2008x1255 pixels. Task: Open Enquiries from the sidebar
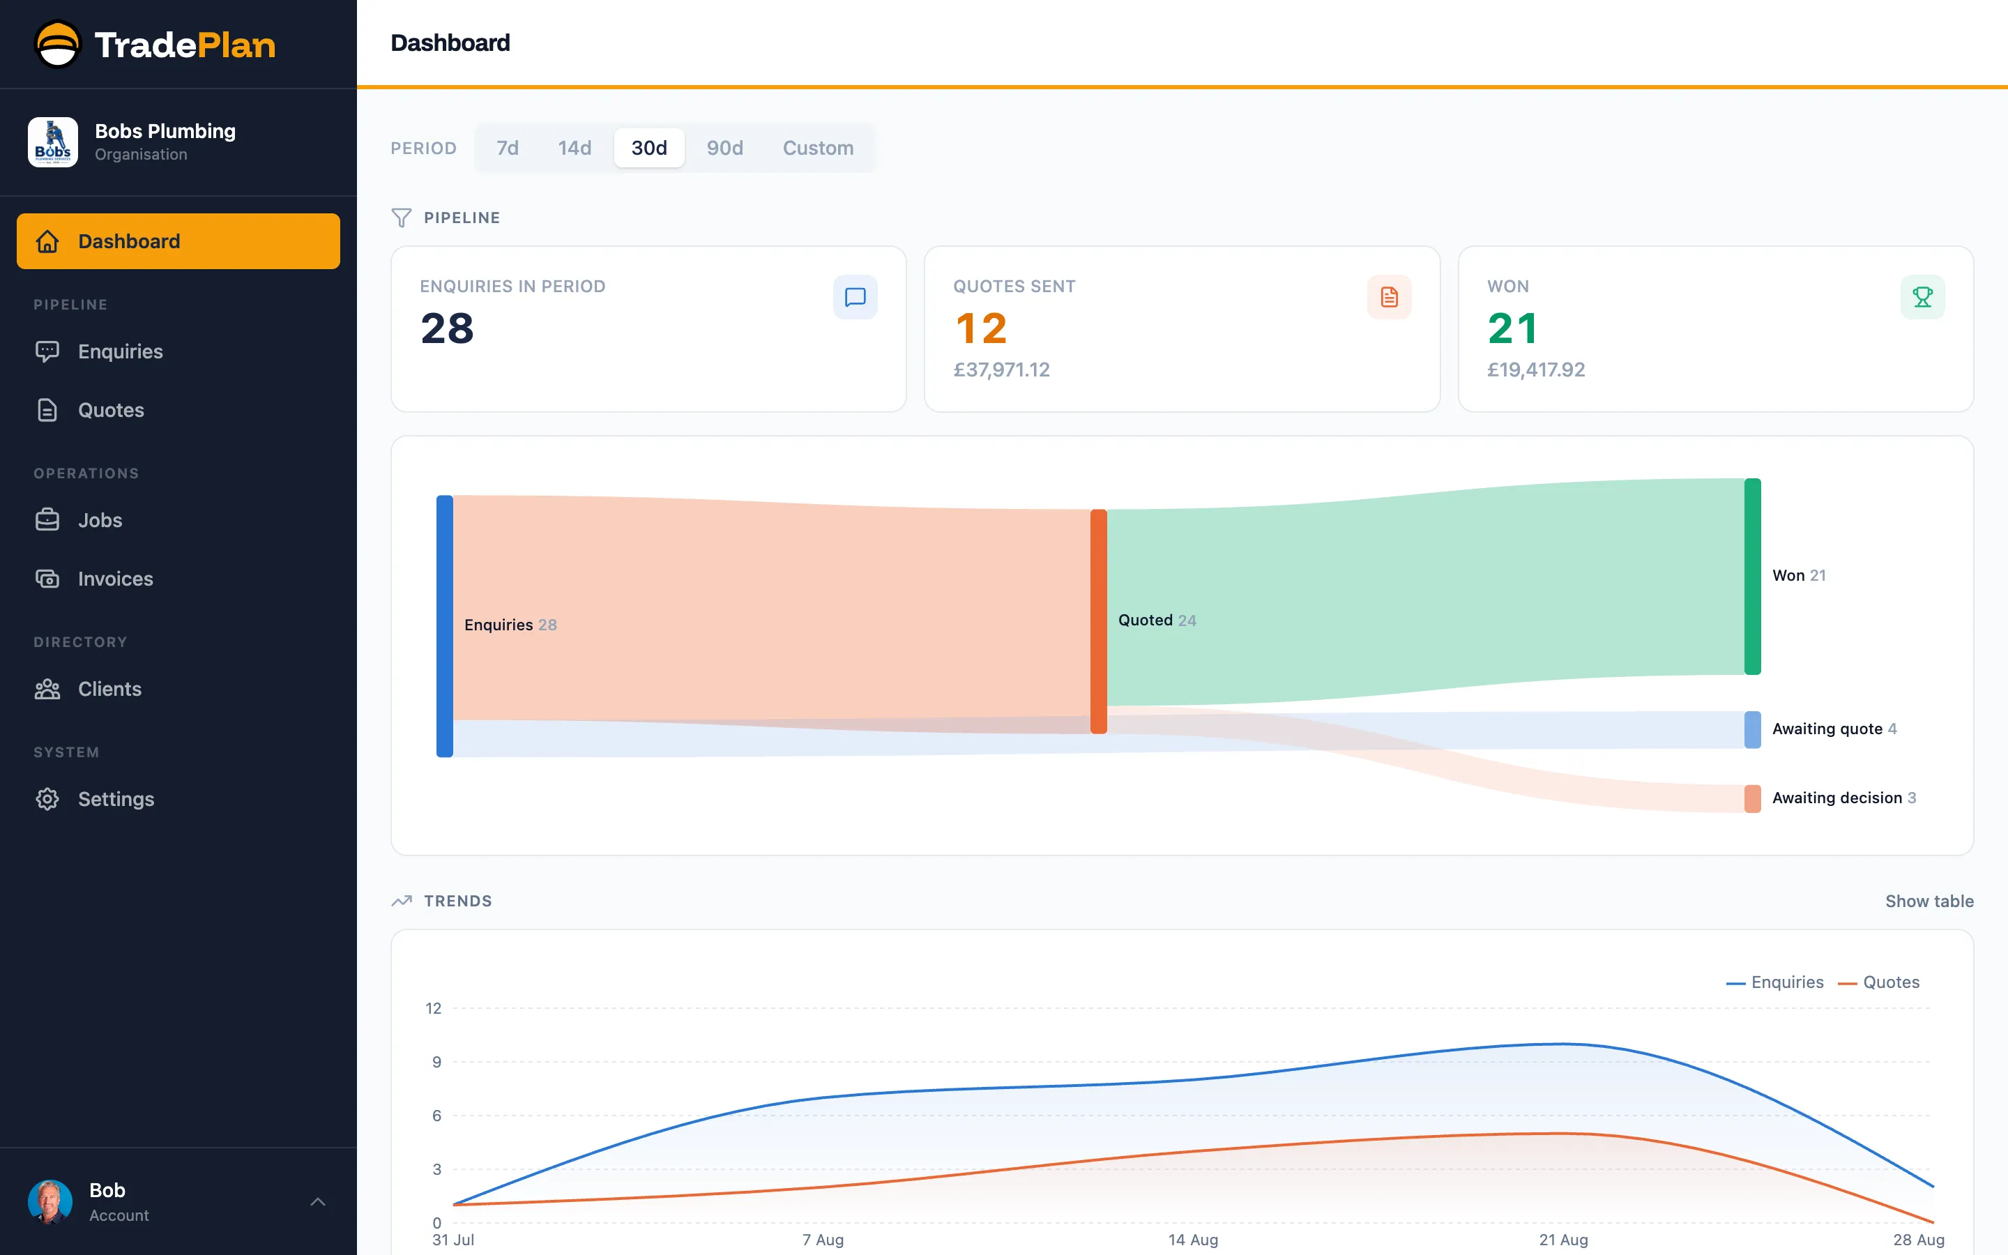pyautogui.click(x=178, y=352)
